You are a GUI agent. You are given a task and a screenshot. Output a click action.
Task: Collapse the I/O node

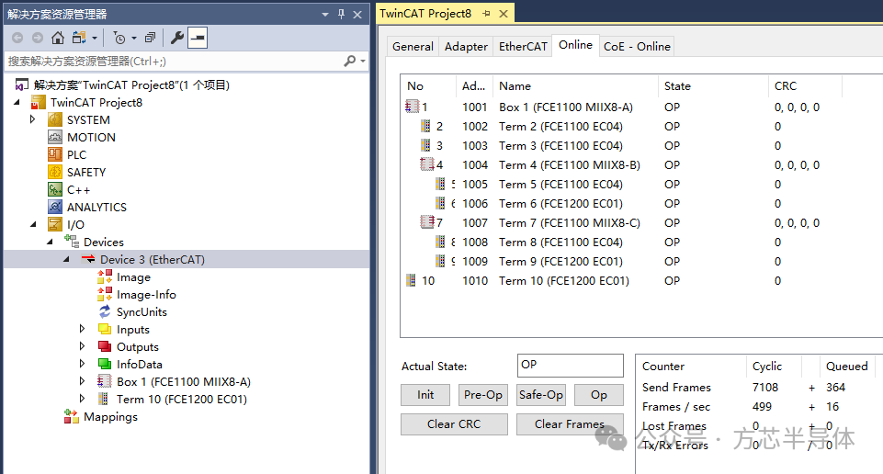(34, 225)
